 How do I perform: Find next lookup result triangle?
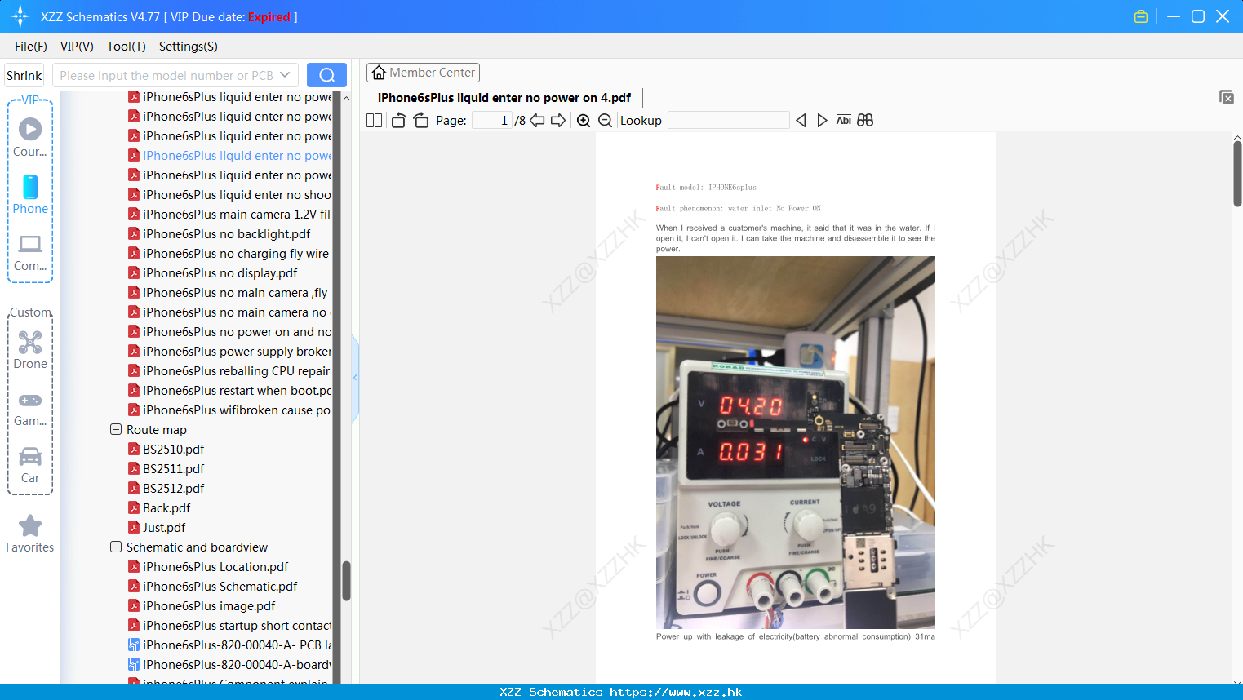pos(822,121)
